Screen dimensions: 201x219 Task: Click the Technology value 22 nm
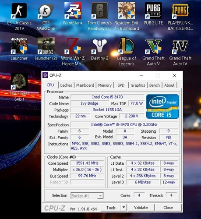pos(81,116)
